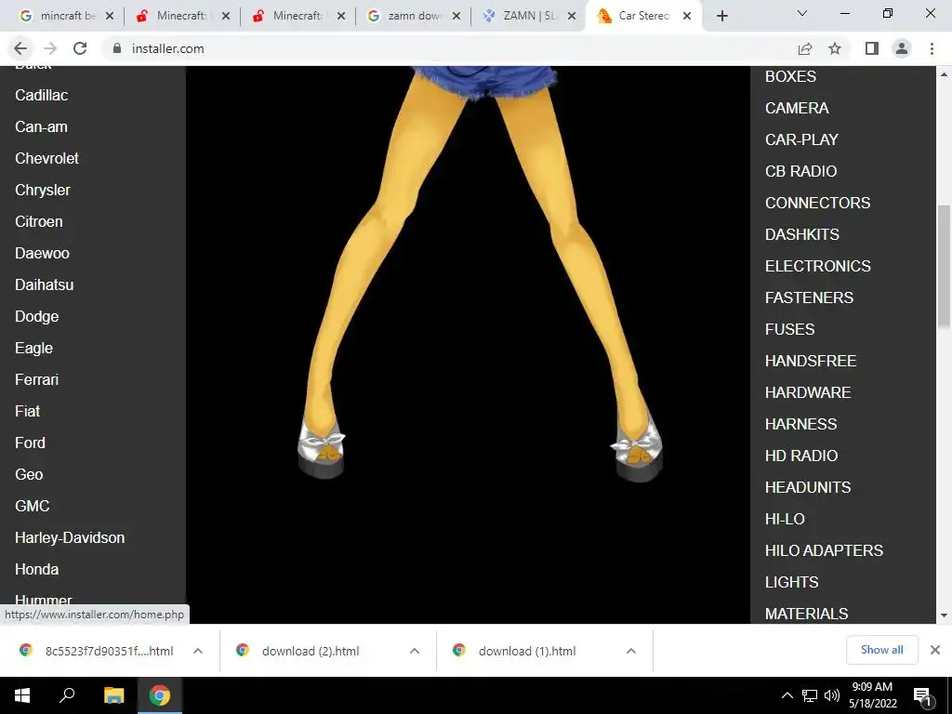Select Dodge in the make list
This screenshot has width=952, height=714.
pos(37,316)
